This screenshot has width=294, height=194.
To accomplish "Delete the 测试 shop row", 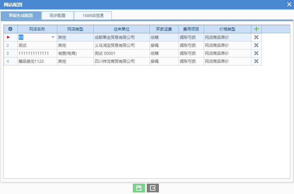I will (x=256, y=45).
